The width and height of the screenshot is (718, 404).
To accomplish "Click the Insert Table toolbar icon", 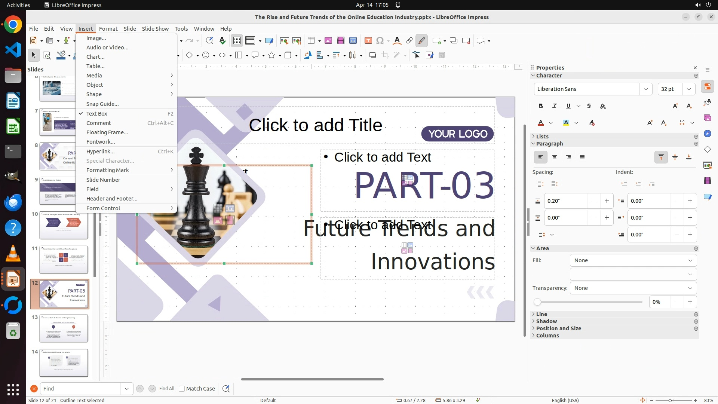I will pyautogui.click(x=311, y=41).
